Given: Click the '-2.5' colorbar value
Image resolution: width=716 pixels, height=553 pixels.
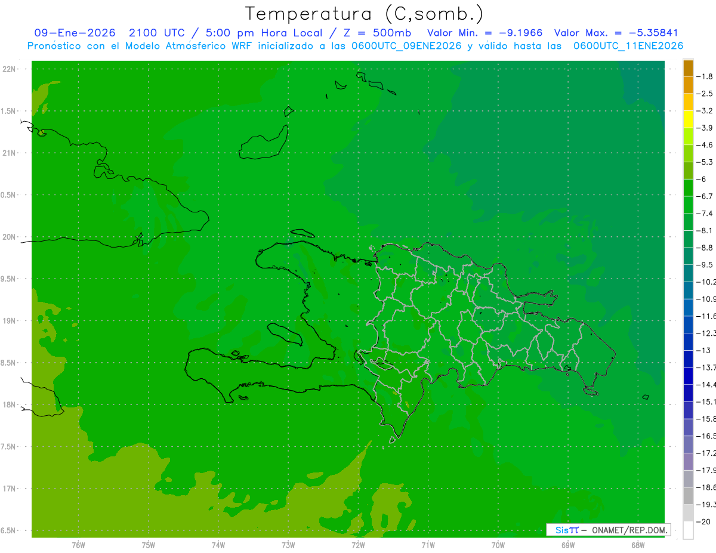Looking at the screenshot, I should coord(706,94).
